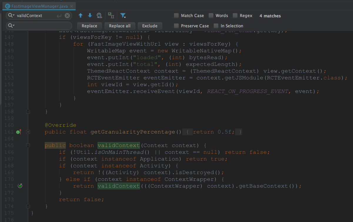Image resolution: width=353 pixels, height=222 pixels.
Task: Click WritableNativeMap on line 149
Action: 202,51
